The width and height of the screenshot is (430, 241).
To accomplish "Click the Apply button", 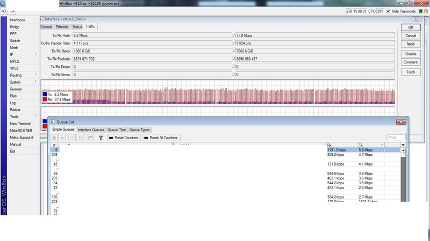I will (411, 44).
